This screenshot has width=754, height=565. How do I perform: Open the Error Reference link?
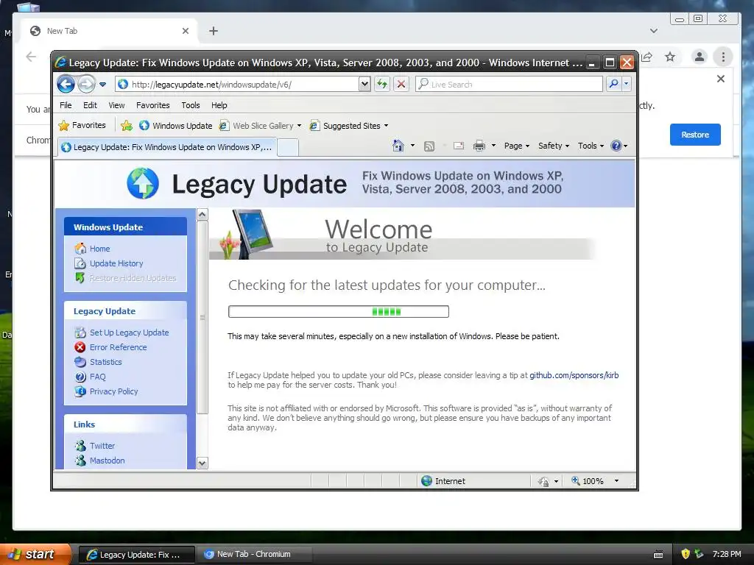click(x=118, y=347)
